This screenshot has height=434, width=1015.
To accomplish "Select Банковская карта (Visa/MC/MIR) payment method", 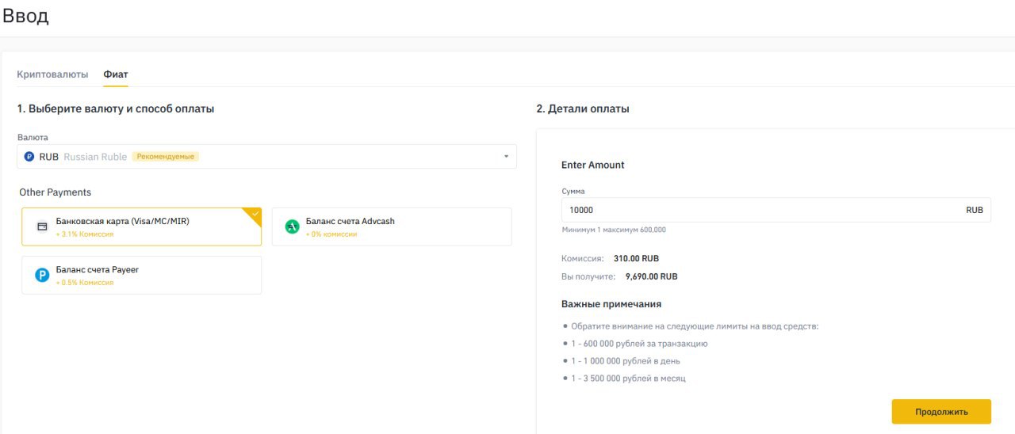I will click(x=141, y=227).
